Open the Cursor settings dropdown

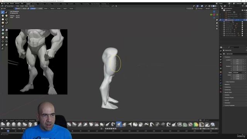click(72, 8)
